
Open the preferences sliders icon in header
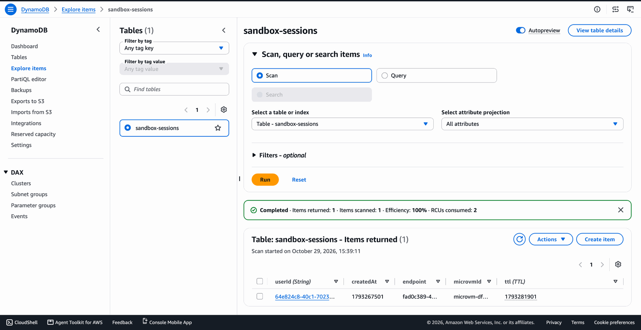(x=615, y=9)
